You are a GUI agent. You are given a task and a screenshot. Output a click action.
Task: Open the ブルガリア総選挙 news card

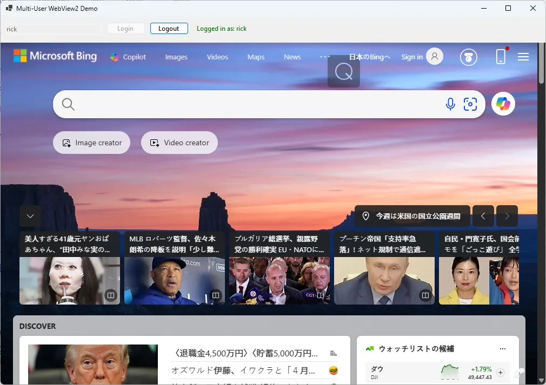click(279, 268)
